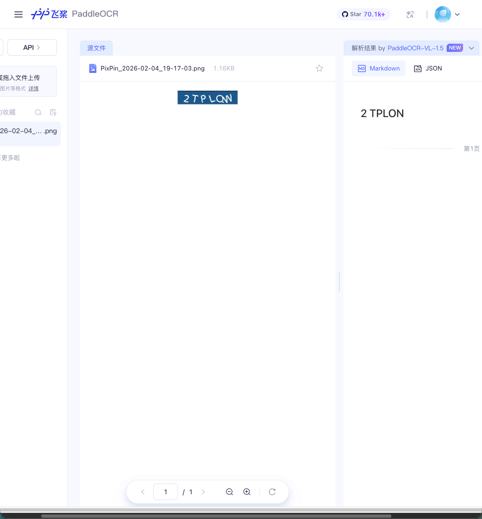Go to previous page arrow
Image resolution: width=482 pixels, height=519 pixels.
tap(143, 492)
